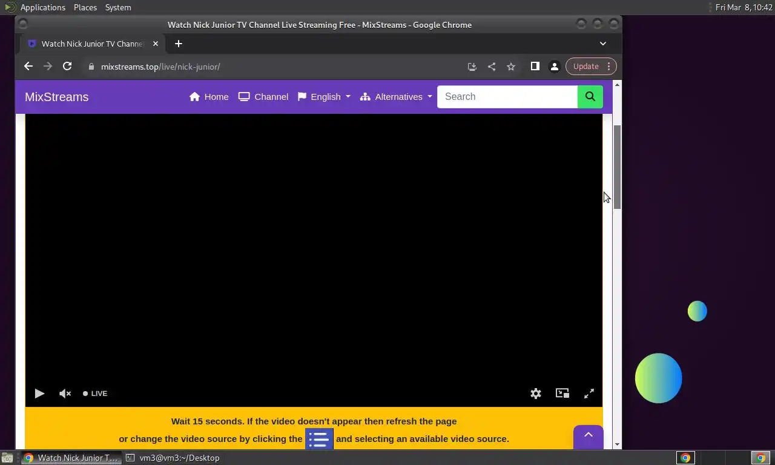Viewport: 775px width, 465px height.
Task: Enter fullscreen video mode
Action: [x=589, y=394]
